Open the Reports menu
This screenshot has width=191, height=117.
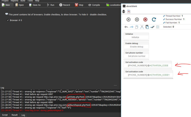(14, 1)
